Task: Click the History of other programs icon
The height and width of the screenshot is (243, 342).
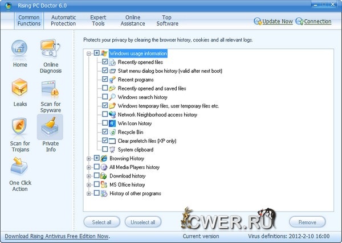Action: [104, 193]
